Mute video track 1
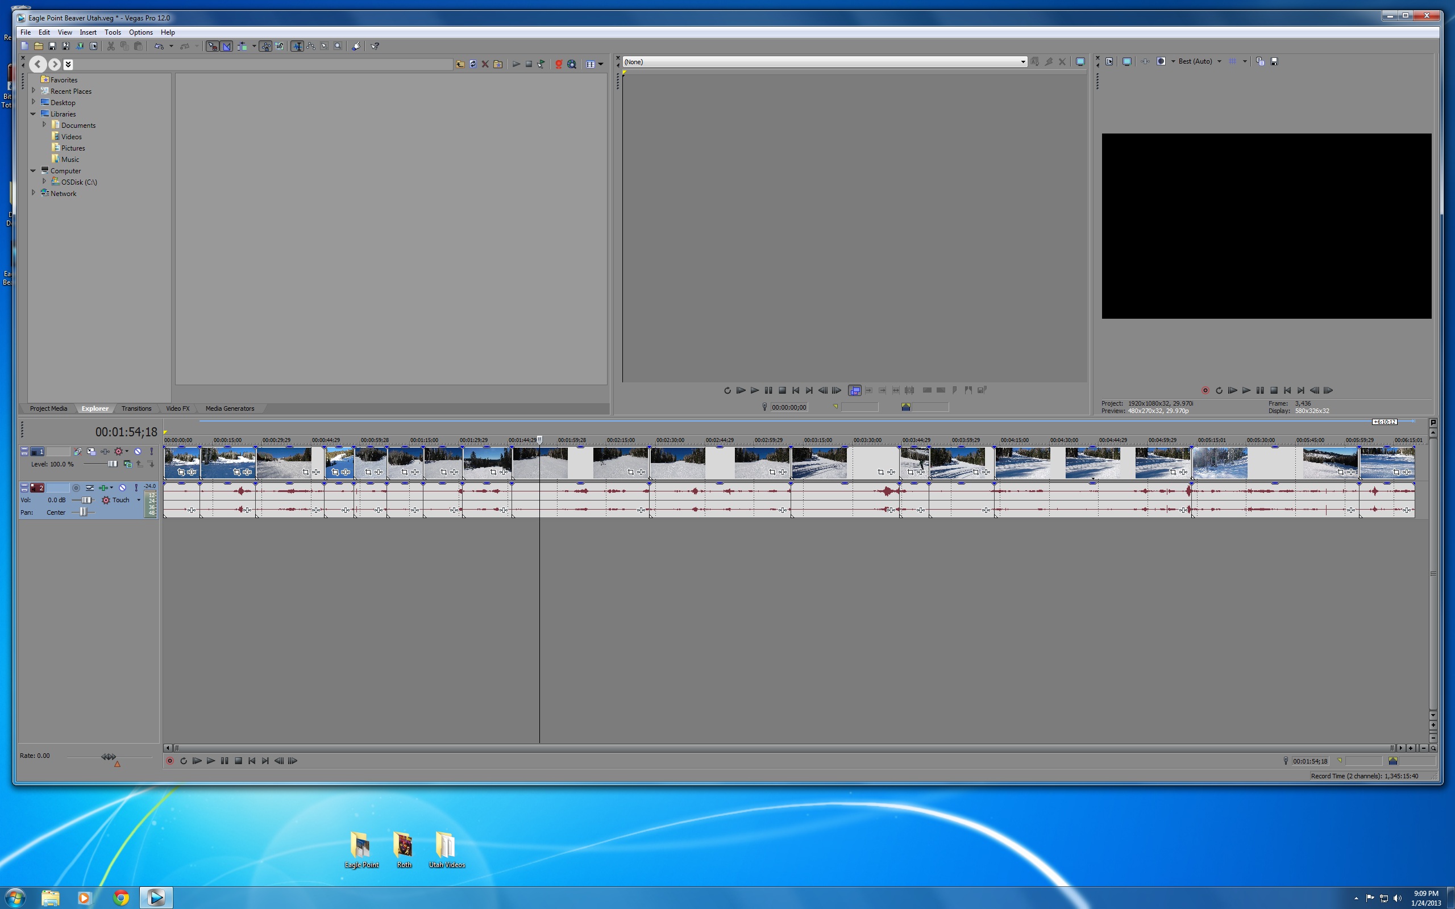Screen dimensions: 1455x909 [x=138, y=452]
